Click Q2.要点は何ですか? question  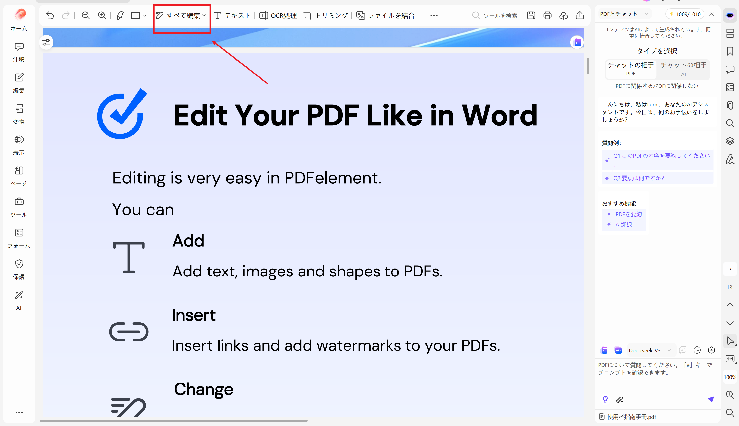click(658, 178)
